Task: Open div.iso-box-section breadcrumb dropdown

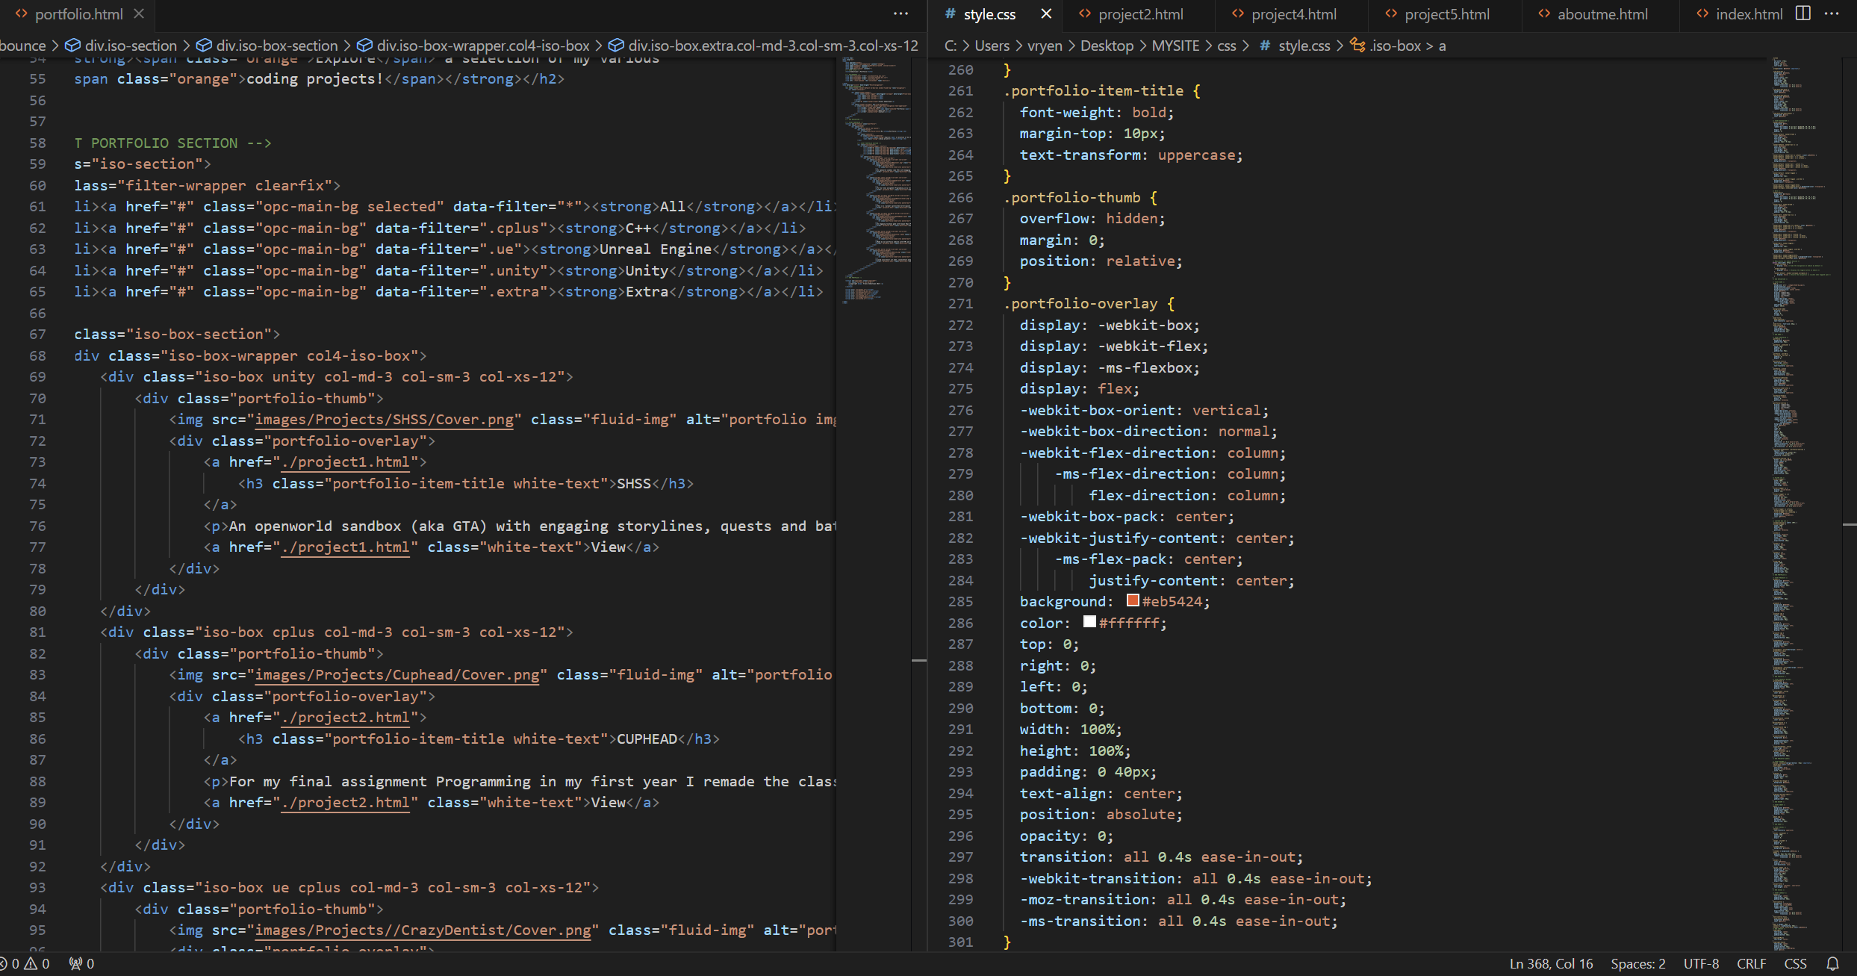Action: 276,46
